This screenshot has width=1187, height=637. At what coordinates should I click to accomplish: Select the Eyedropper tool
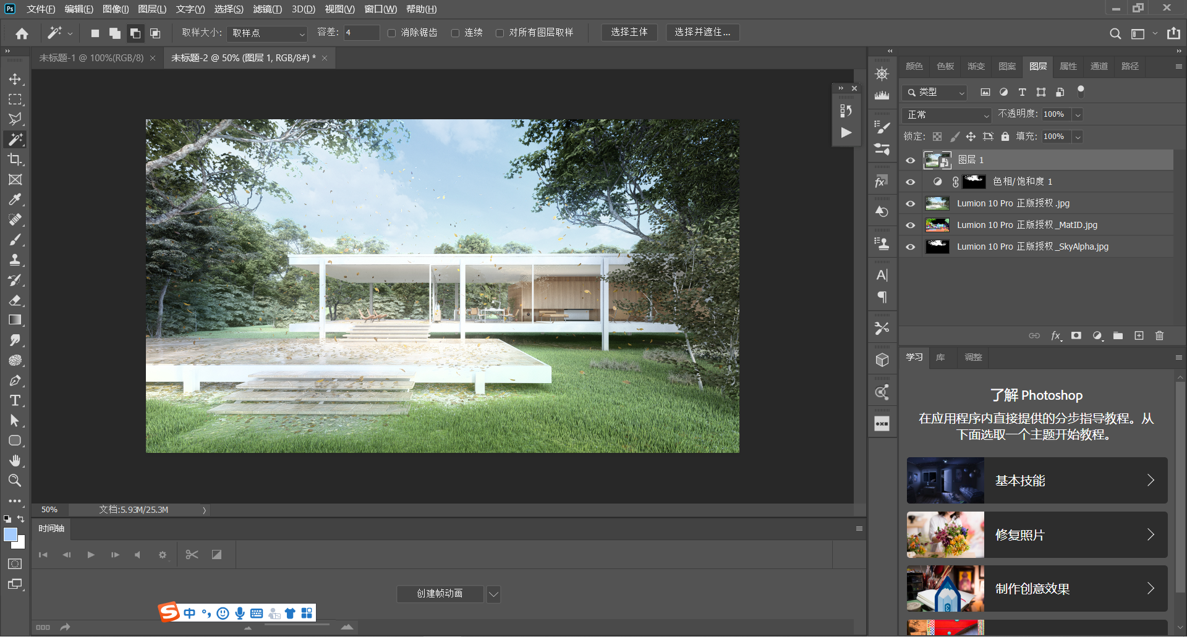15,200
